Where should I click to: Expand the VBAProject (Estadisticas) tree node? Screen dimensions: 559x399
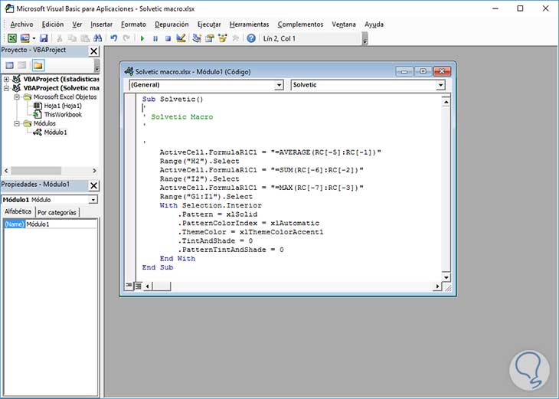pyautogui.click(x=7, y=79)
